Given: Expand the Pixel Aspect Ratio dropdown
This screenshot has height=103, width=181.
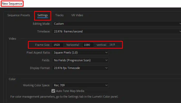Looking at the screenshot, I should 80,53.
